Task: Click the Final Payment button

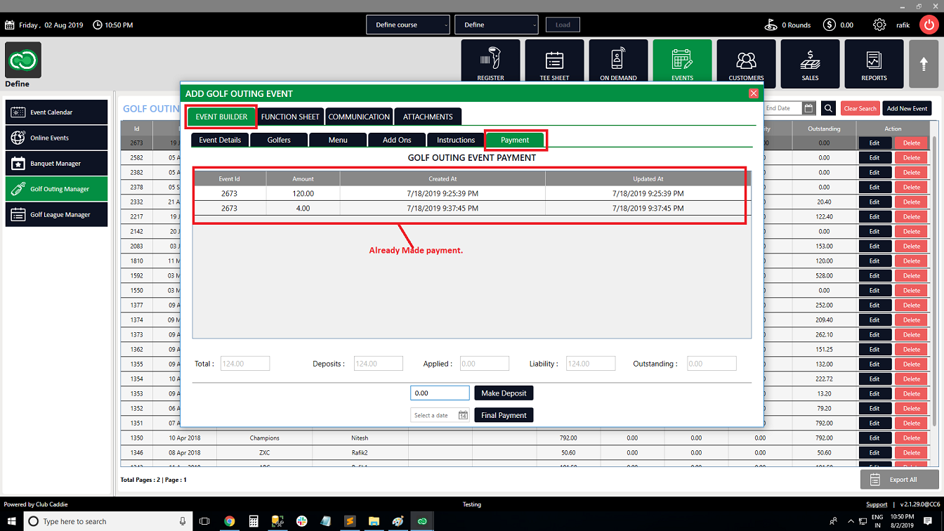Action: tap(504, 415)
